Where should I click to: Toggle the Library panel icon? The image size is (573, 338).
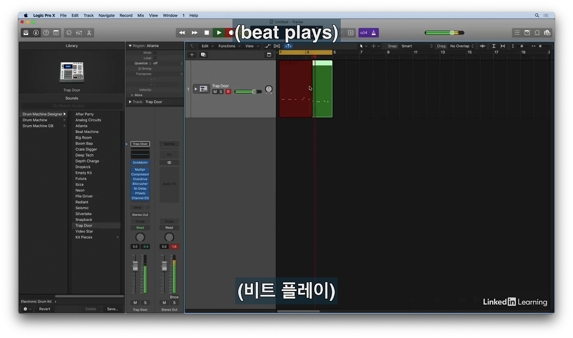[x=26, y=33]
